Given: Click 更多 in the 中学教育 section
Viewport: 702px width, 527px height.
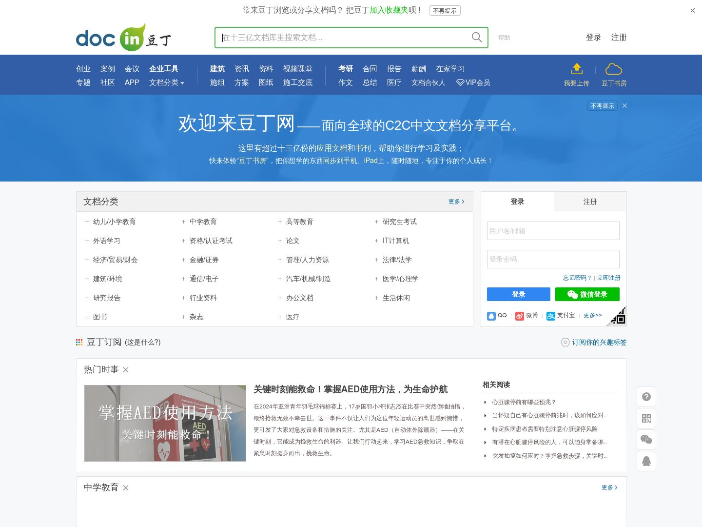Looking at the screenshot, I should [609, 487].
